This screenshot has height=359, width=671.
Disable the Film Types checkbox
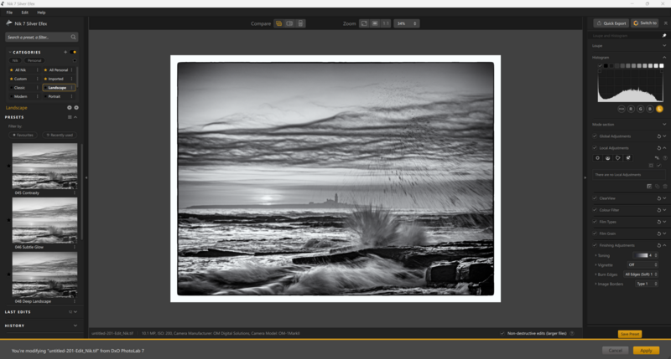595,222
